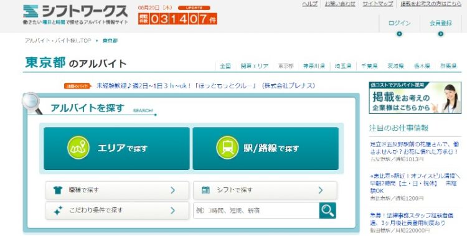The width and height of the screenshot is (467, 236).
Task: Click the シフトワークス site logo
Action: click(75, 15)
